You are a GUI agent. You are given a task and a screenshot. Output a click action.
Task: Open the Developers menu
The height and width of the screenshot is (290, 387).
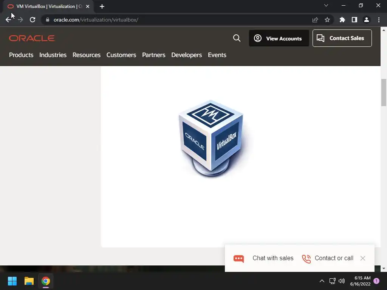tap(187, 55)
